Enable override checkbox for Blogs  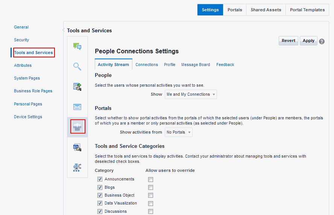click(x=150, y=187)
